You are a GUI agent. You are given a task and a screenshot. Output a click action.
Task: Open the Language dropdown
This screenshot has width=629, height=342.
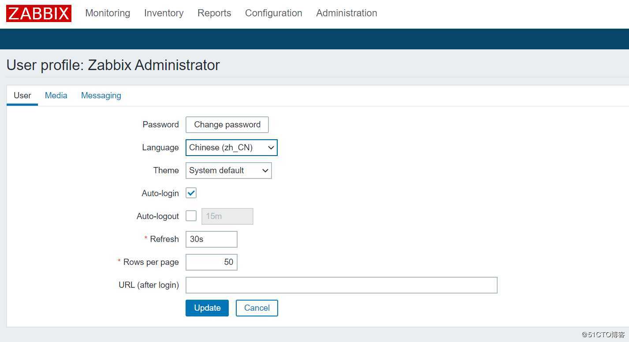(231, 148)
